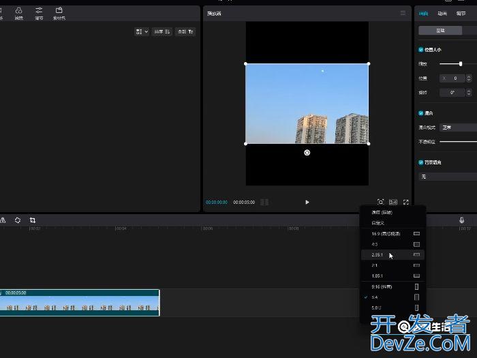477x358 pixels.
Task: Click the grid icon beside the duration
Action: point(264,202)
